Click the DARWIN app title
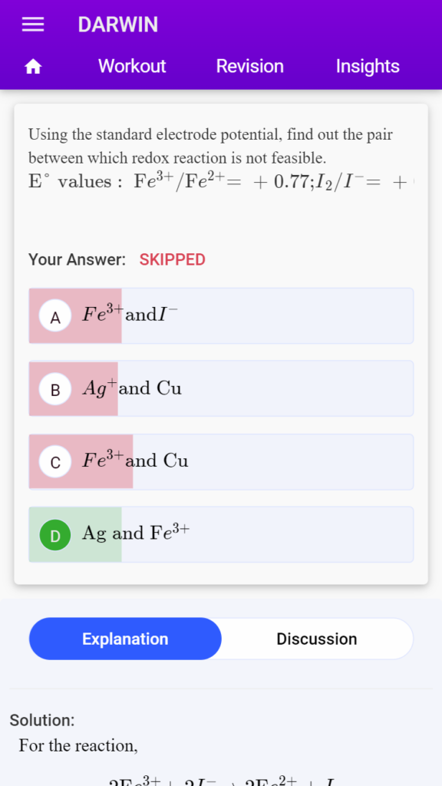The height and width of the screenshot is (786, 442). [x=117, y=25]
